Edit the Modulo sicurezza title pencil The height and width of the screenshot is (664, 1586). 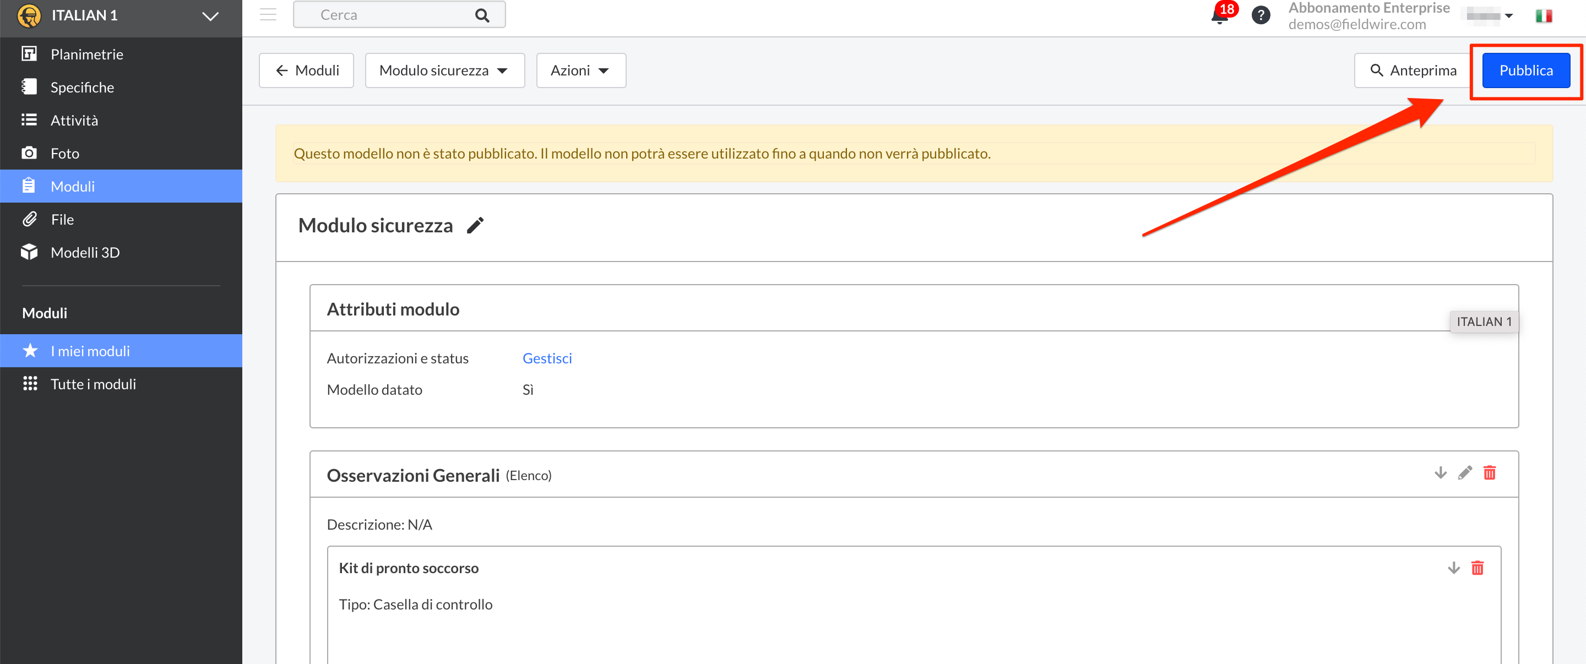point(475,226)
